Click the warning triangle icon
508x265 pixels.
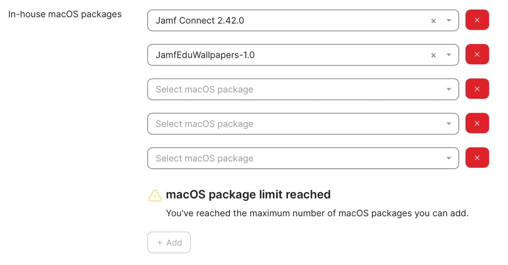pos(154,195)
